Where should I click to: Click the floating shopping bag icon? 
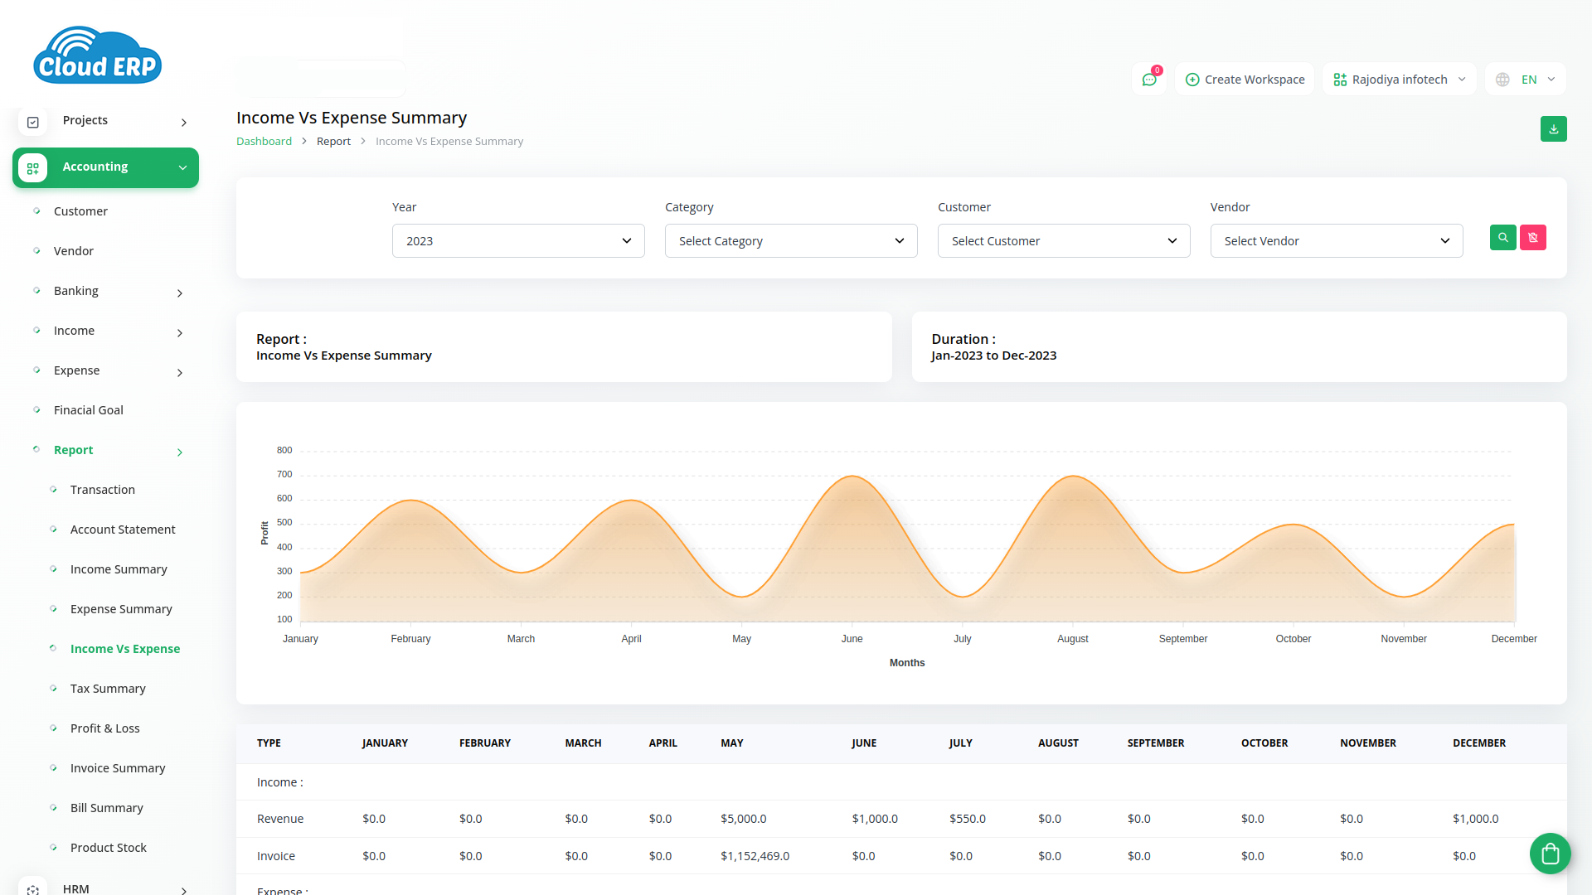point(1550,854)
